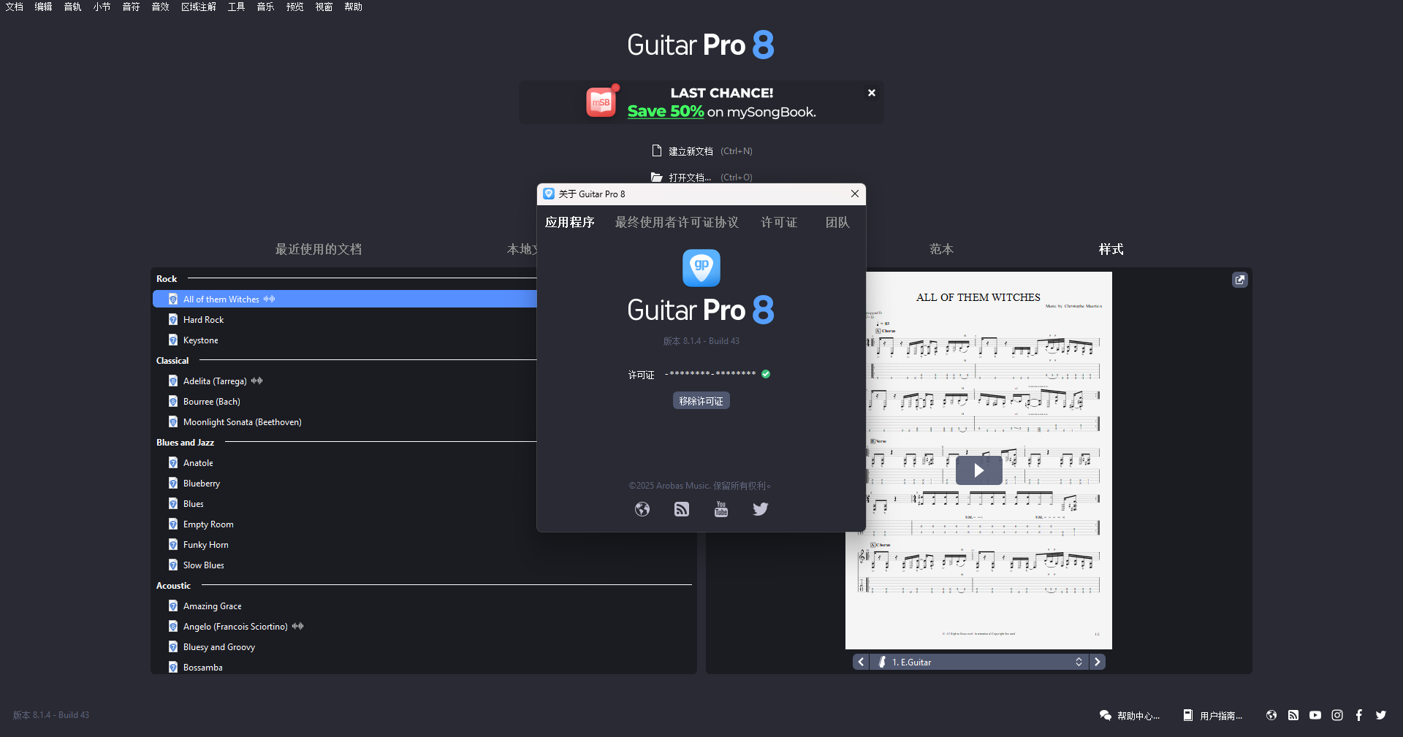1403x737 pixels.
Task: Click the Twitter icon in About dialog
Action: tap(760, 509)
